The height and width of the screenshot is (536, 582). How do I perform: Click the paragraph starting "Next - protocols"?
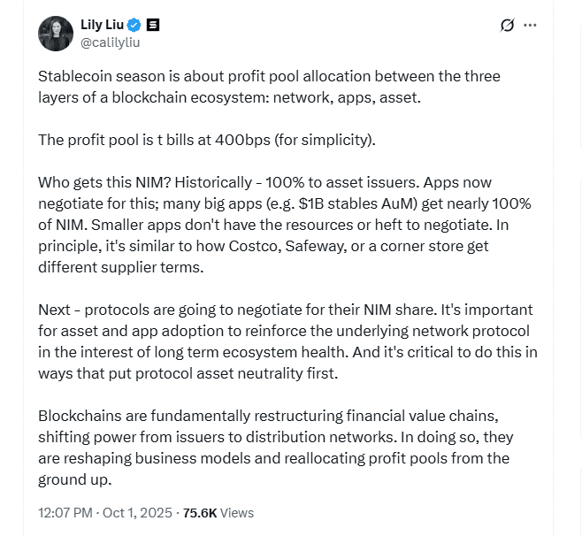tap(283, 341)
